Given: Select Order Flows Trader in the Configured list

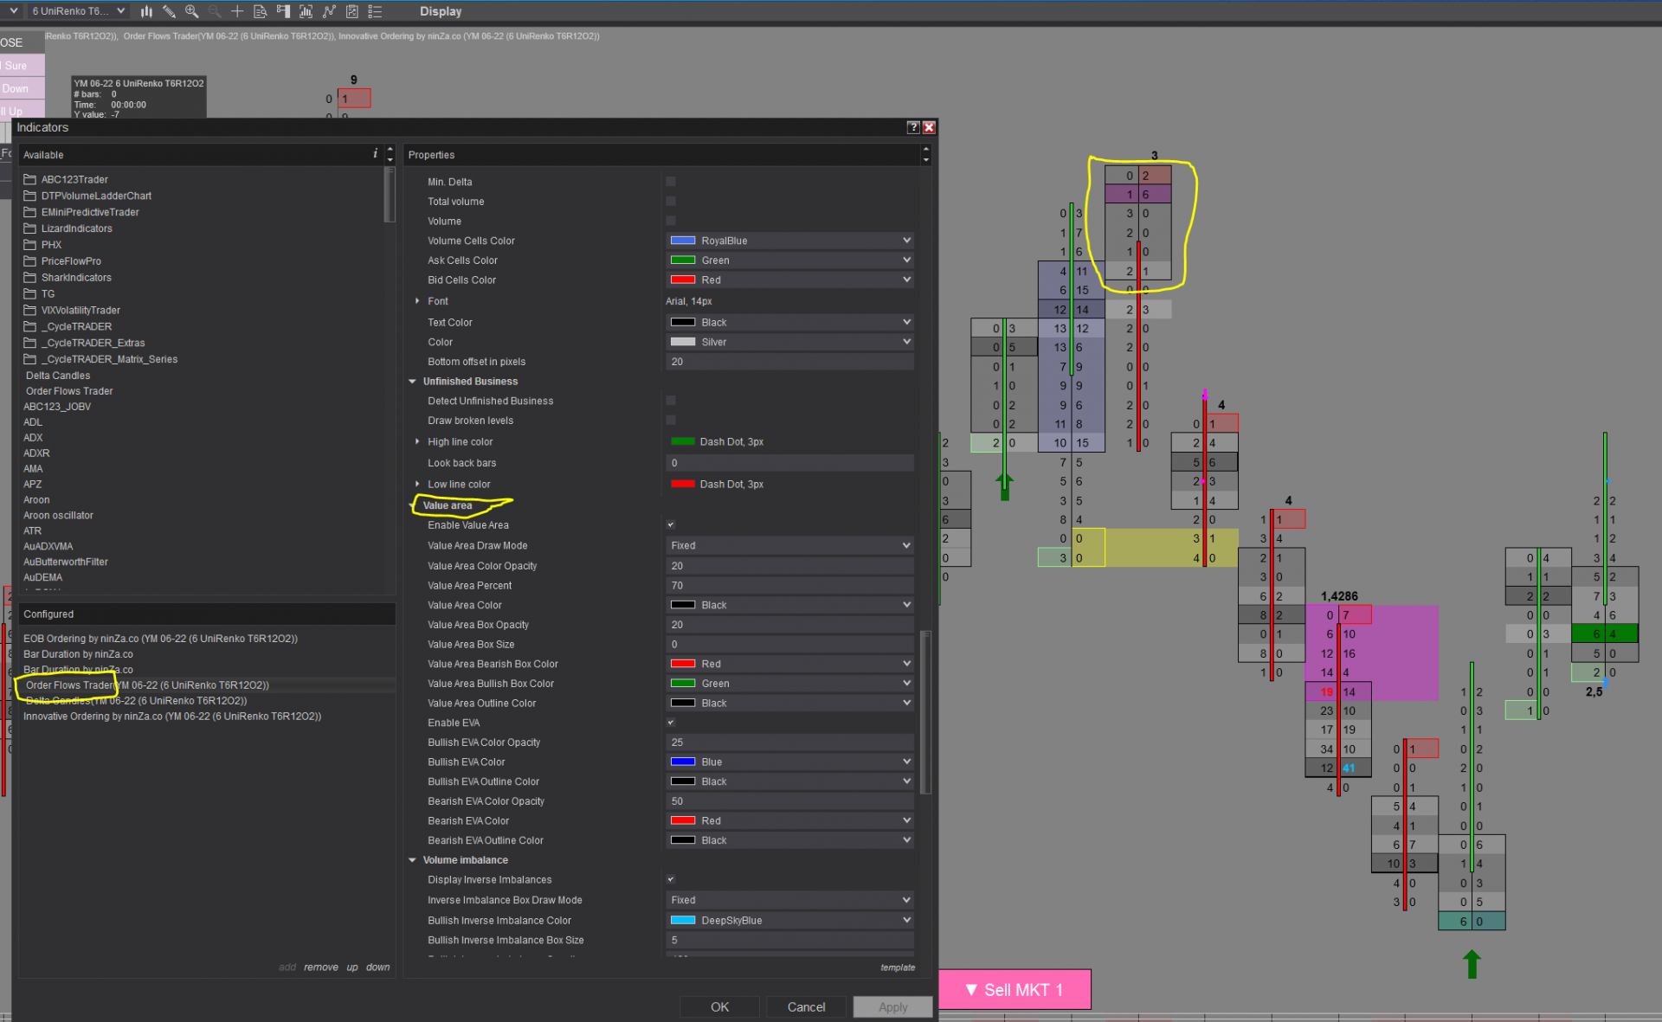Looking at the screenshot, I should pyautogui.click(x=147, y=685).
